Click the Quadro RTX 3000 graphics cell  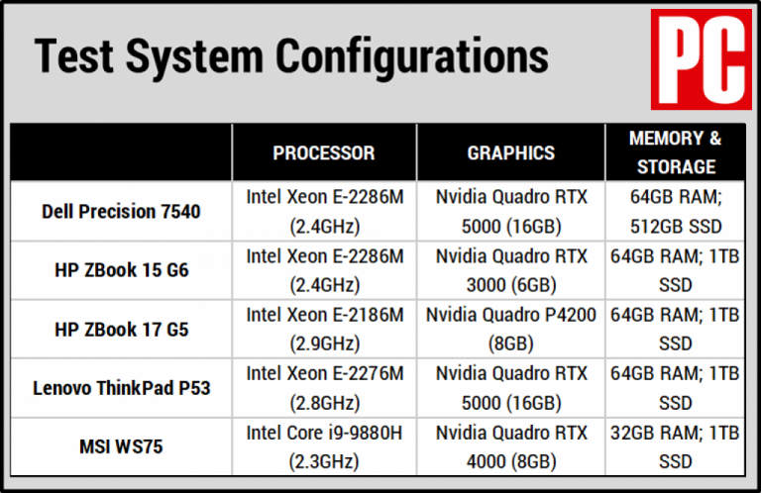[510, 270]
